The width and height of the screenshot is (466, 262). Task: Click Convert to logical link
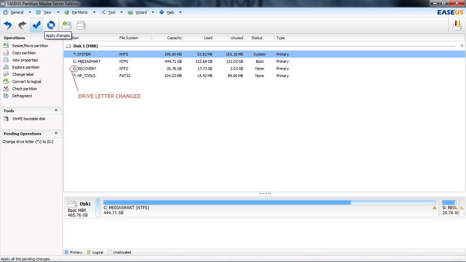(x=26, y=81)
